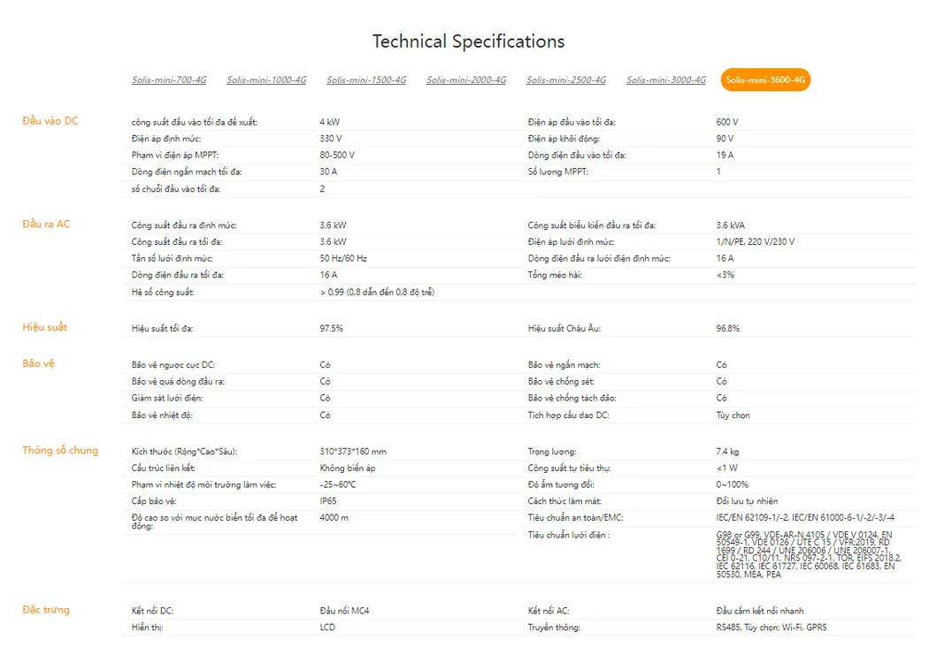
Task: Click the Solis-mini-2500-4G tab
Action: 566,80
